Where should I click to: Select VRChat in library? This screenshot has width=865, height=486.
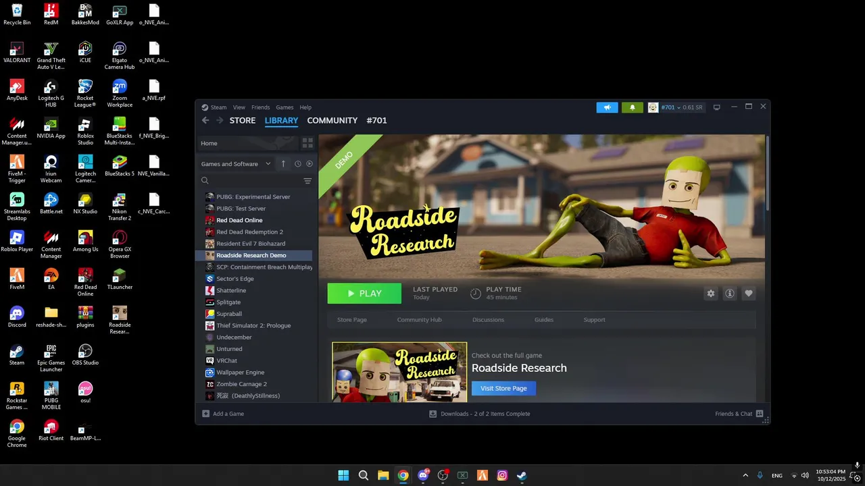[x=226, y=360]
